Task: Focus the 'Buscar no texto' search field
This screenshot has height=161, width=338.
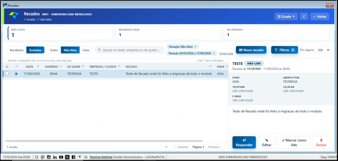Action: (129, 50)
